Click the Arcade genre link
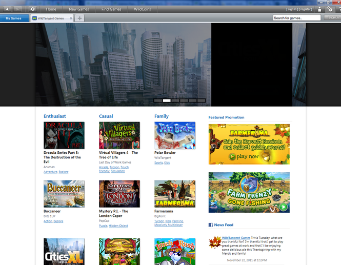Screen dimensions: 341x265 104,167
